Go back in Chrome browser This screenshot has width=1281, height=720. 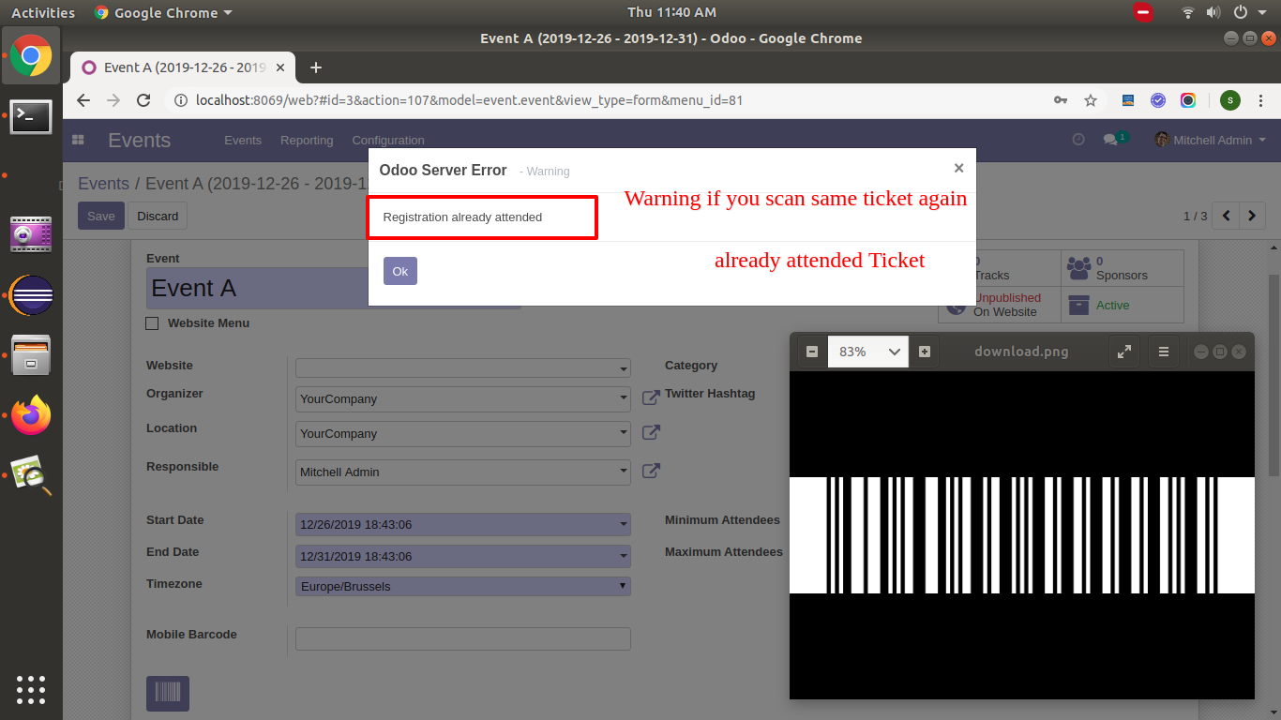click(83, 100)
